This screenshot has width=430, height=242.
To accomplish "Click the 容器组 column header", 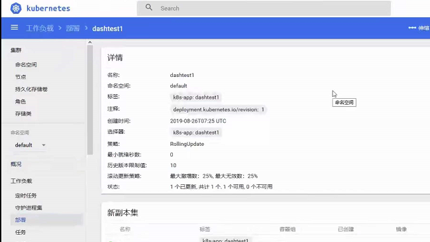I will tap(288, 229).
